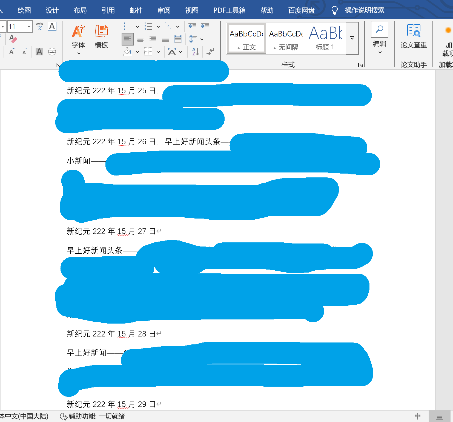The image size is (453, 422).
Task: Toggle phonetic guide with the wén 文 icon
Action: click(x=39, y=26)
